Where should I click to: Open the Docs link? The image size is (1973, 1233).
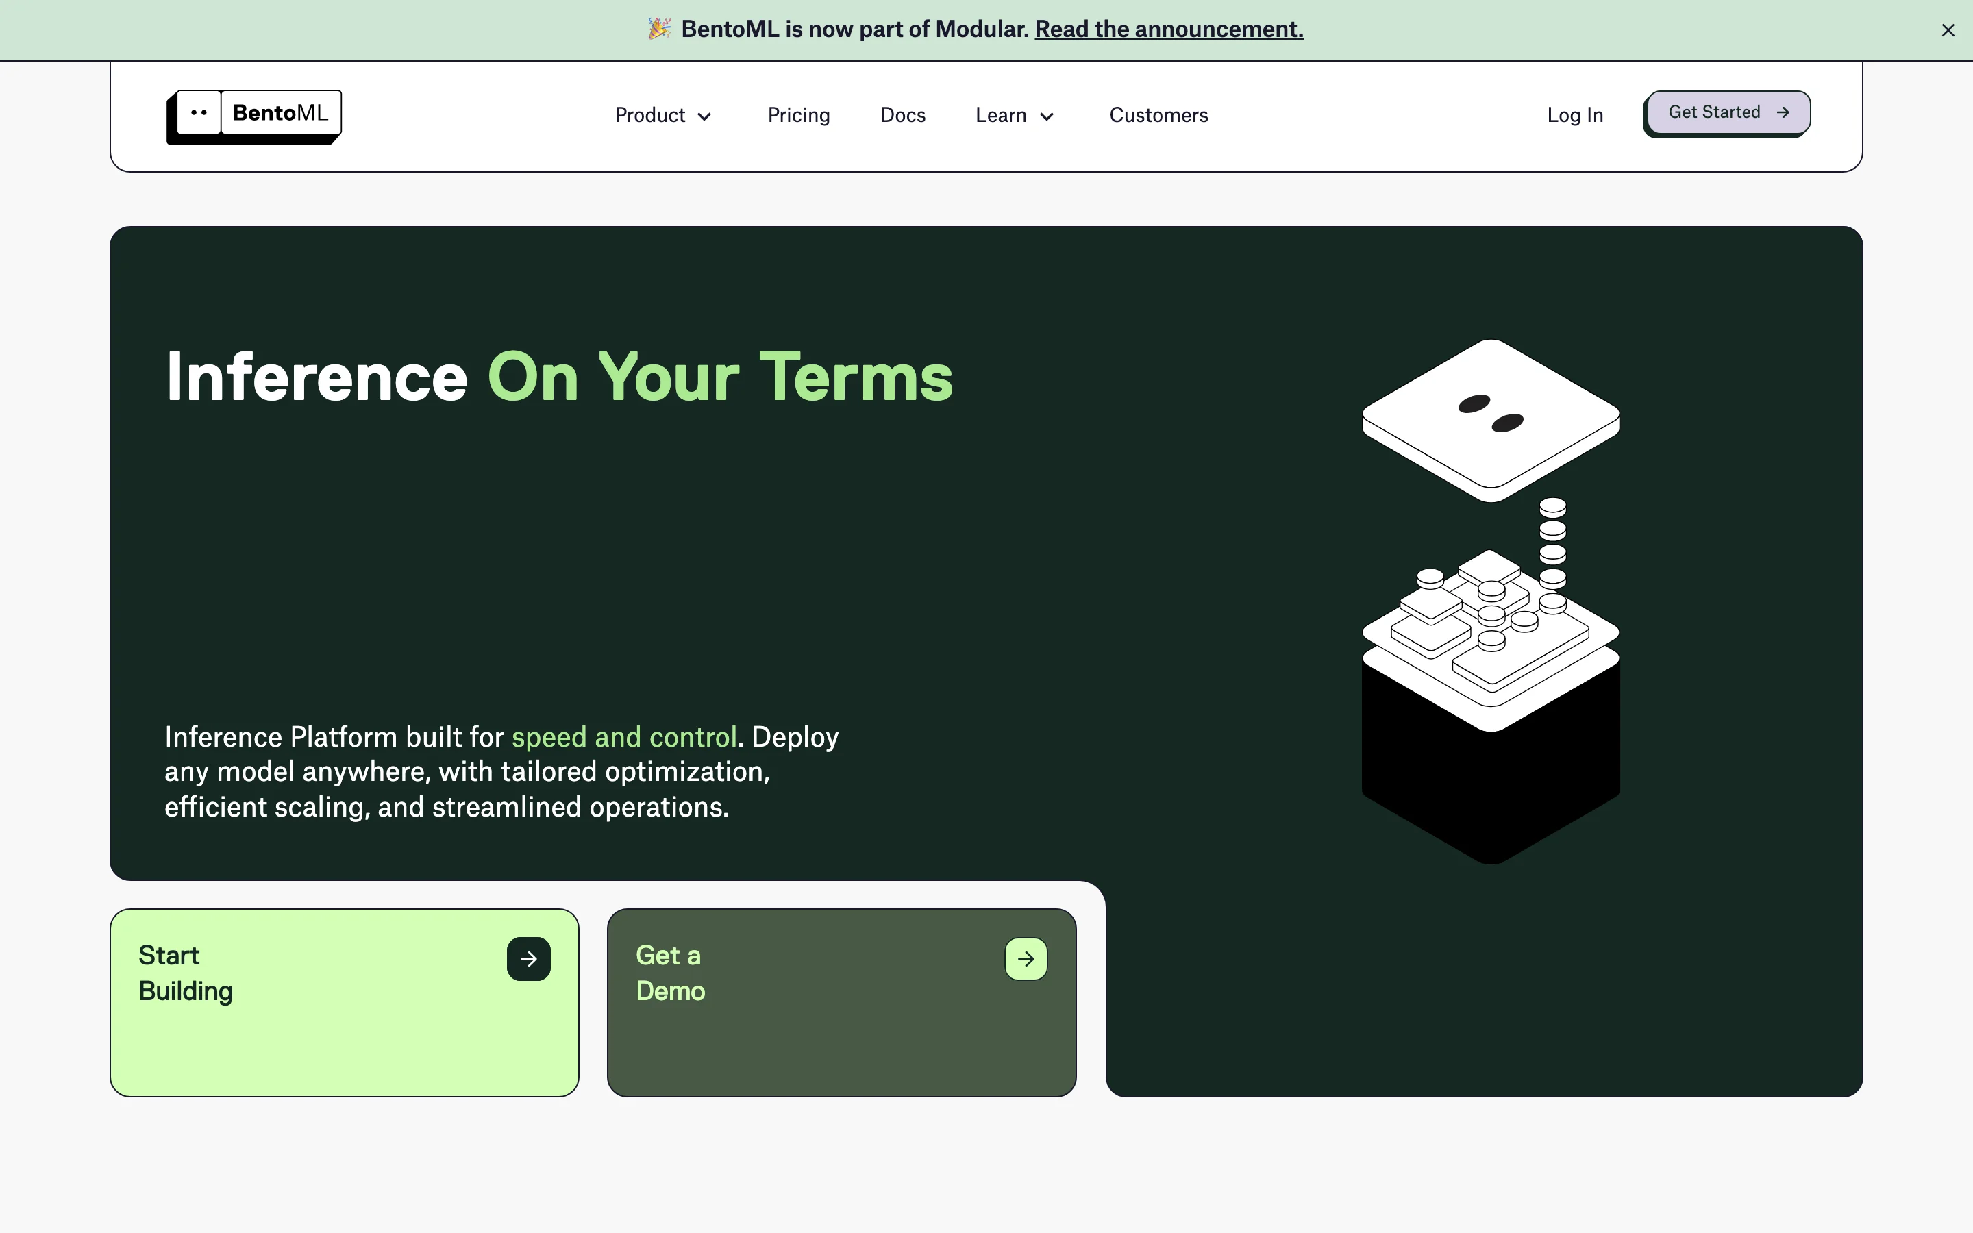click(902, 116)
